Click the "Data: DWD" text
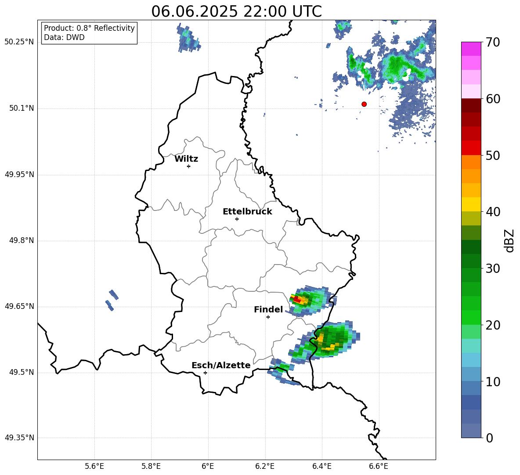520x475 pixels. pyautogui.click(x=64, y=37)
